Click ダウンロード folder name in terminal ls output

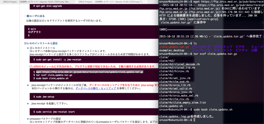click(x=201, y=47)
